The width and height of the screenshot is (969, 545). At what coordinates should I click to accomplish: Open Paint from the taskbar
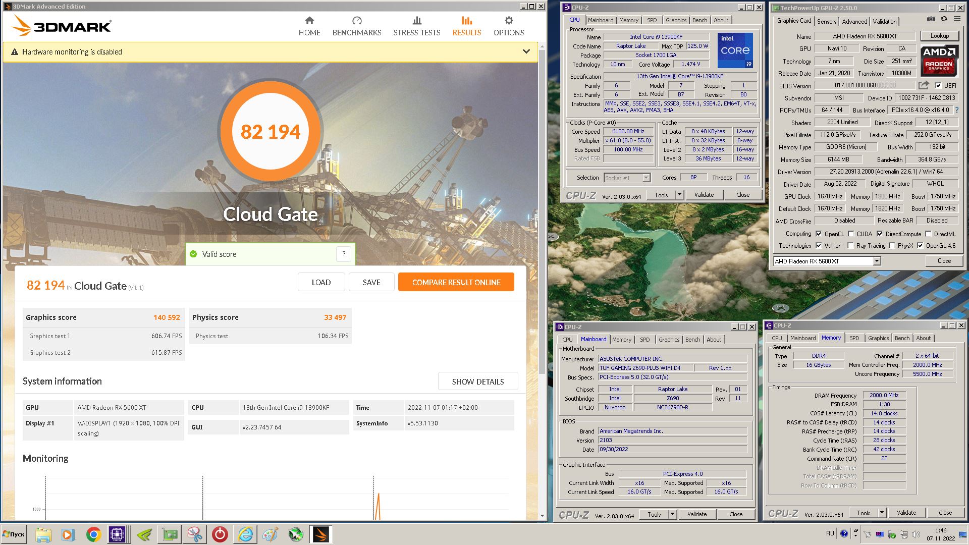271,534
